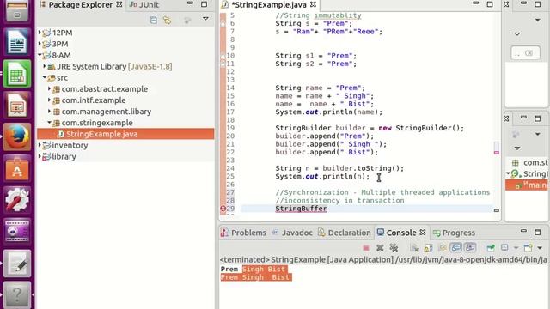Viewport: 550px width, 309px height.
Task: Click Open Console icon
Action: pos(528,248)
